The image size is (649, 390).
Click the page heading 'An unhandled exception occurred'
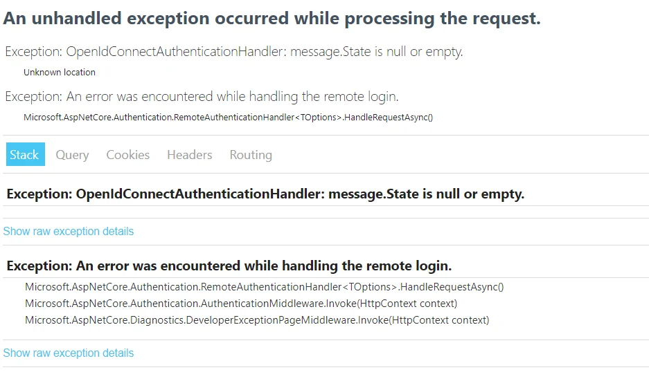click(272, 19)
